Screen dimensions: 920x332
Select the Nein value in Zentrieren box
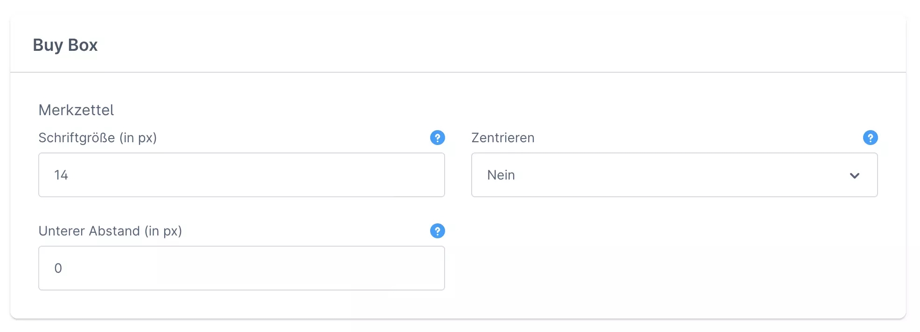pyautogui.click(x=501, y=175)
